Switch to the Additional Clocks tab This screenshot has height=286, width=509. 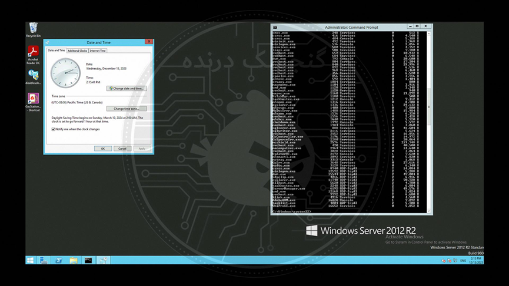click(77, 51)
